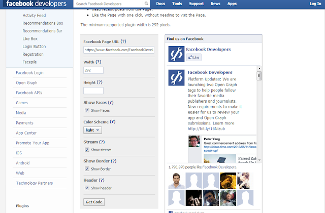Open Login Button in sidebar
Screen dimensions: 325x213
[34, 47]
